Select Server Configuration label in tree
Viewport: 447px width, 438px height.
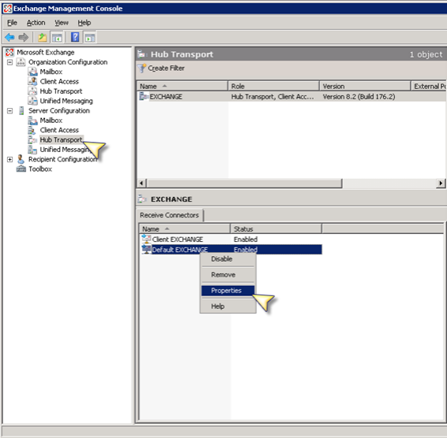tap(59, 111)
